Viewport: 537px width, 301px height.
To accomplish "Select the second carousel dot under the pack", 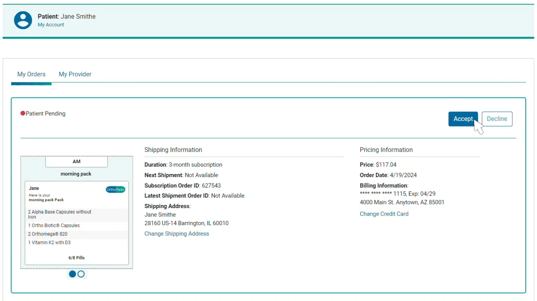I will point(81,274).
